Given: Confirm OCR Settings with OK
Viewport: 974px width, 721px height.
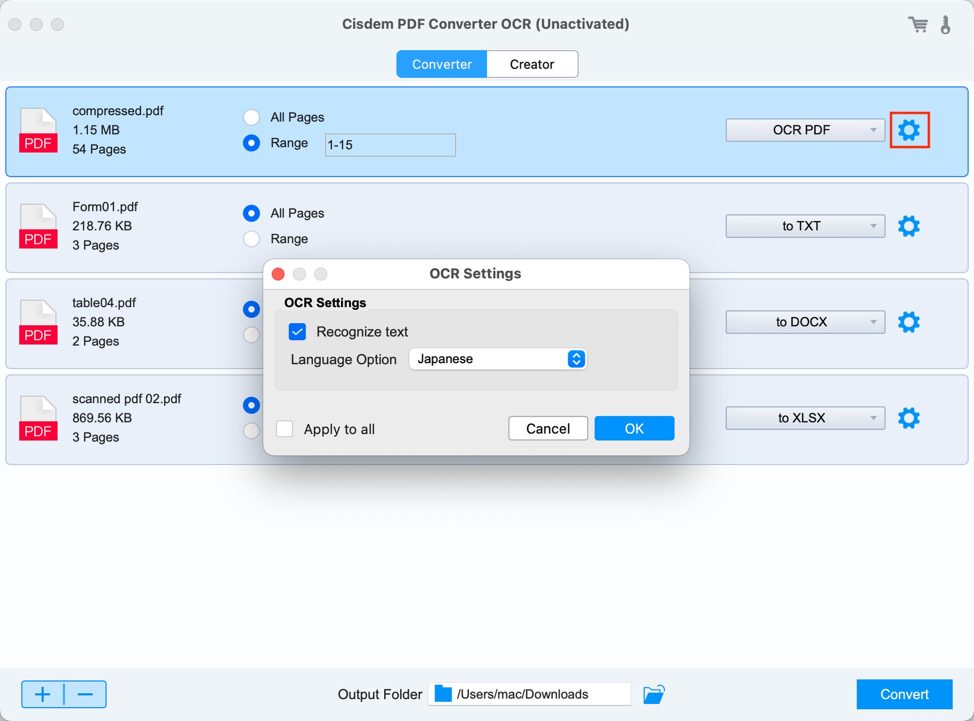Looking at the screenshot, I should pyautogui.click(x=635, y=428).
